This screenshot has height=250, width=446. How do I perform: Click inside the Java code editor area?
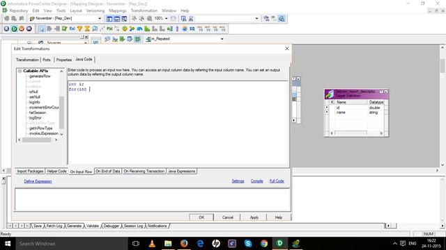pyautogui.click(x=178, y=123)
